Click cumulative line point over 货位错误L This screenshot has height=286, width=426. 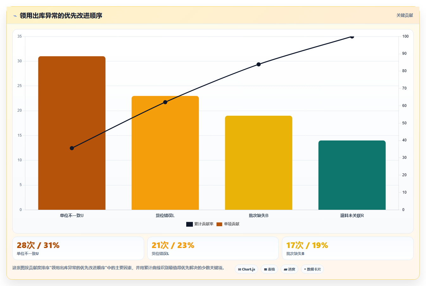click(x=165, y=102)
